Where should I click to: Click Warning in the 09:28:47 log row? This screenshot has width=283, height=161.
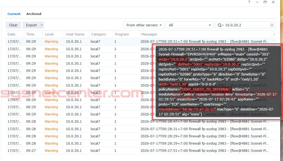coord(51,122)
